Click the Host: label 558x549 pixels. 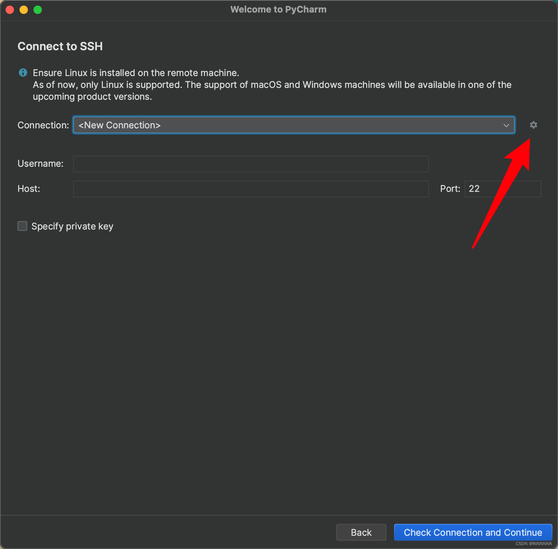coord(29,189)
